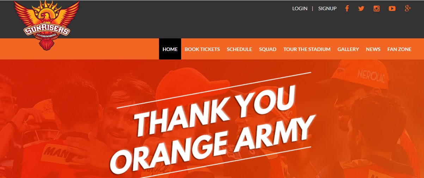Open the FAN ZONE menu item
Screen dimensions: 424x178
click(x=399, y=49)
